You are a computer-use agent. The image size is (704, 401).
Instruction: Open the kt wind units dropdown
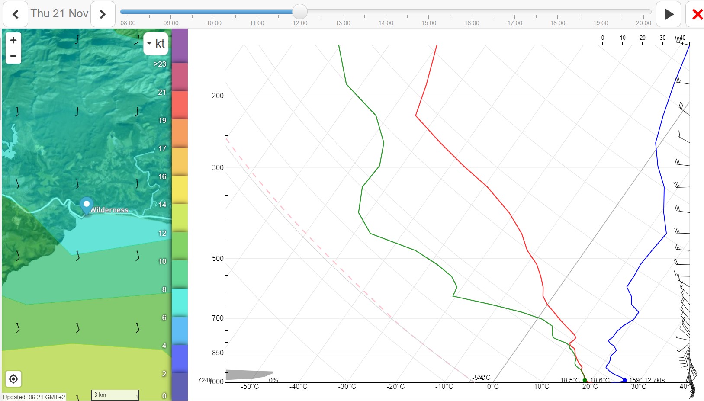pos(156,44)
